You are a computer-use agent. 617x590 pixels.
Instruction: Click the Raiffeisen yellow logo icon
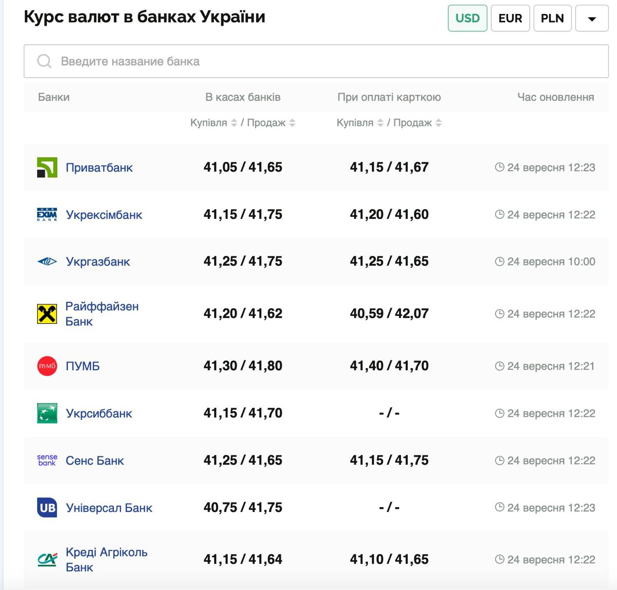[47, 314]
